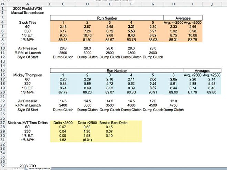This screenshot has height=170, width=227.
Task: Open the Denton Dragway Edited sheet tab
Action: [39, 168]
